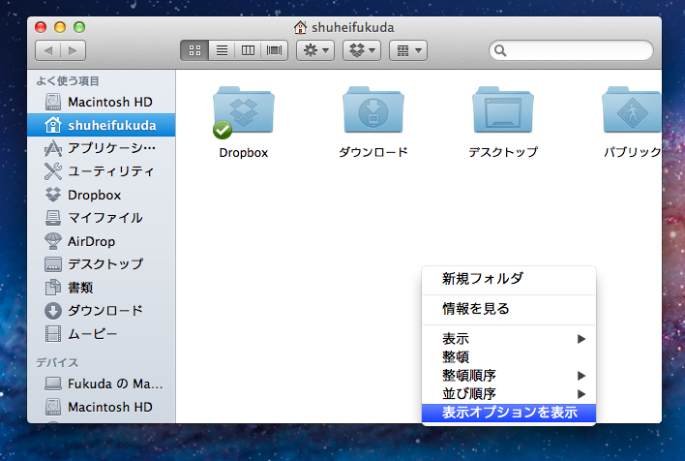Switch to column view
The height and width of the screenshot is (461, 685).
[x=248, y=50]
